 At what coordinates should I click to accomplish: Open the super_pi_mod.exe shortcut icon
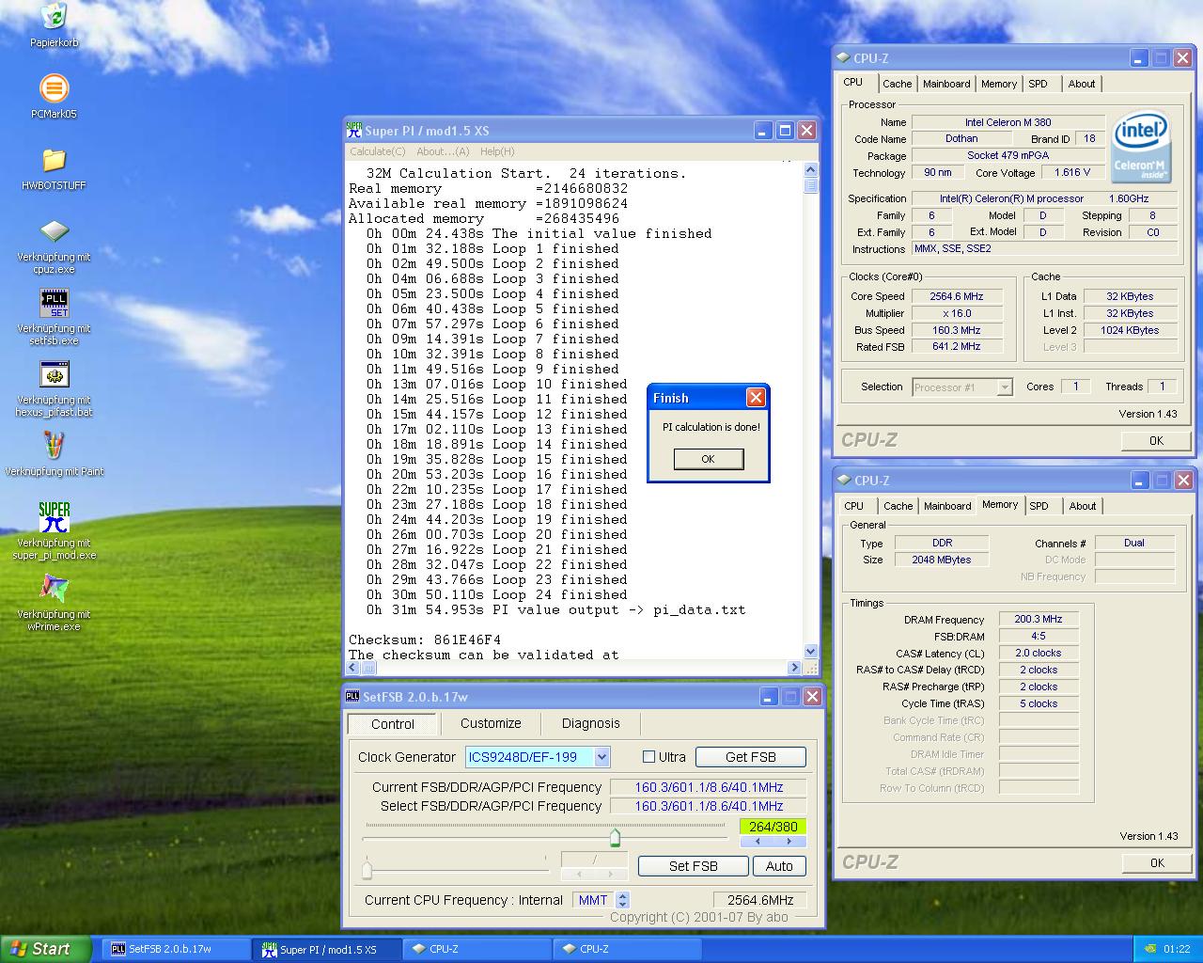coord(54,517)
